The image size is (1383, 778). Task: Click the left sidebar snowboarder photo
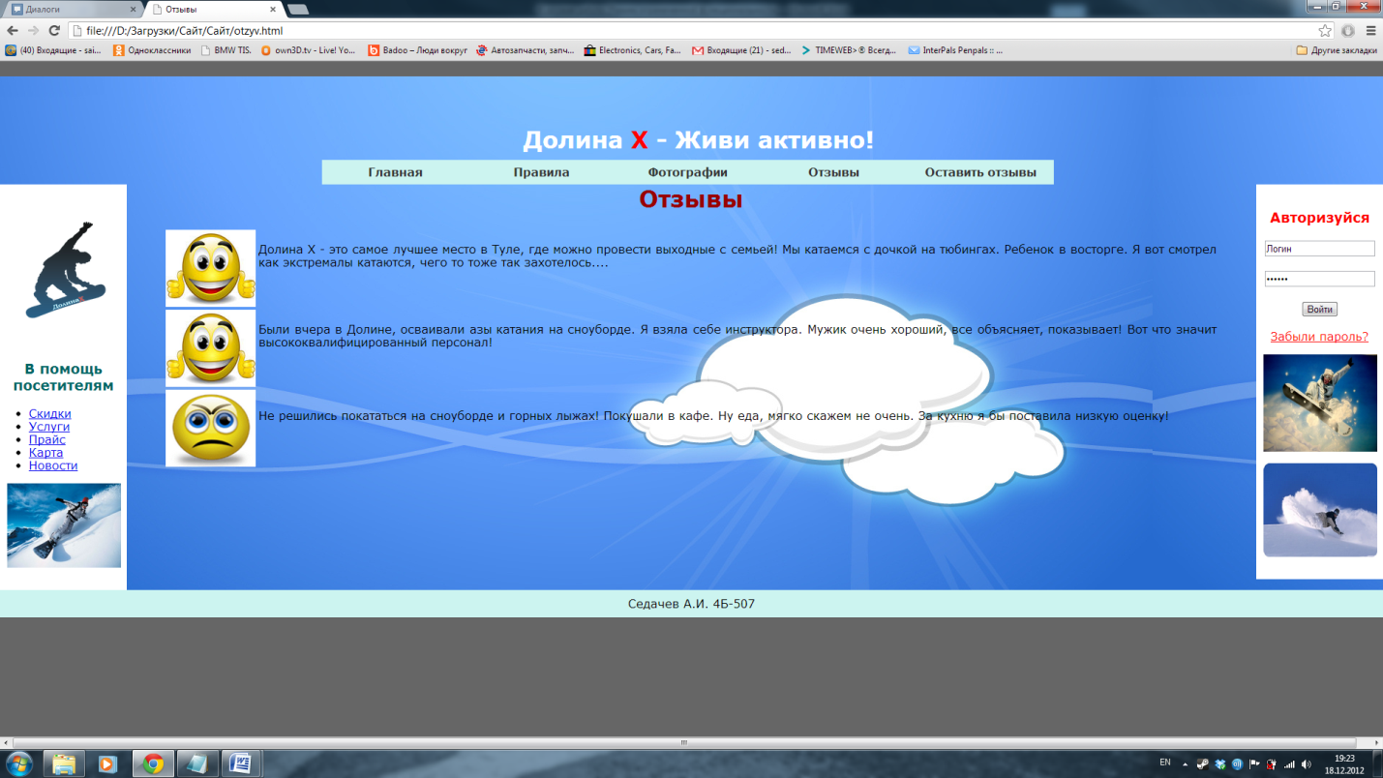[64, 525]
